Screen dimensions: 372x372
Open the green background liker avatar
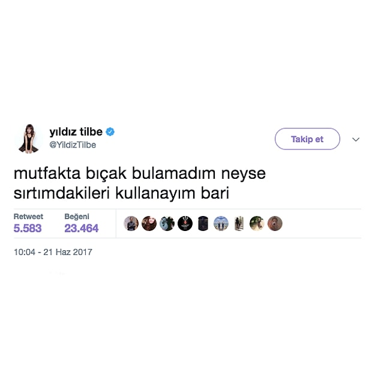pos(257,223)
